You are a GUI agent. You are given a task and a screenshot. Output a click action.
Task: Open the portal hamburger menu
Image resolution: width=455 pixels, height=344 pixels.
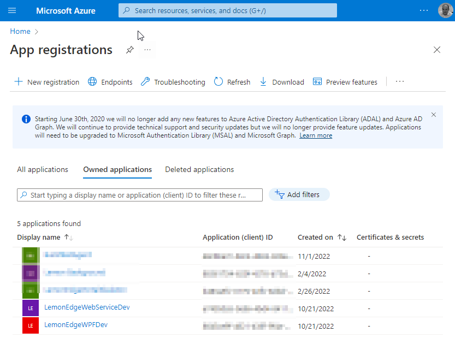coord(12,10)
